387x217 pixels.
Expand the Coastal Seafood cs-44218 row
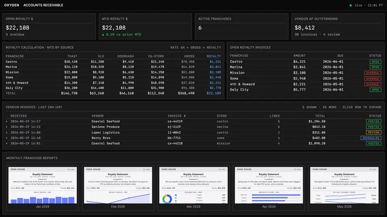tap(193, 143)
